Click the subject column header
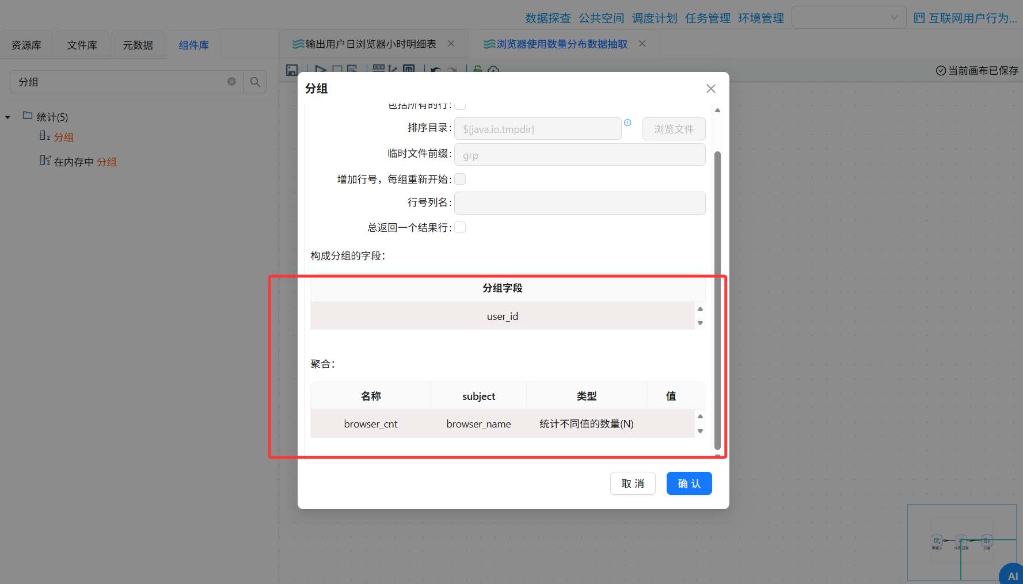The height and width of the screenshot is (584, 1023). coord(478,396)
